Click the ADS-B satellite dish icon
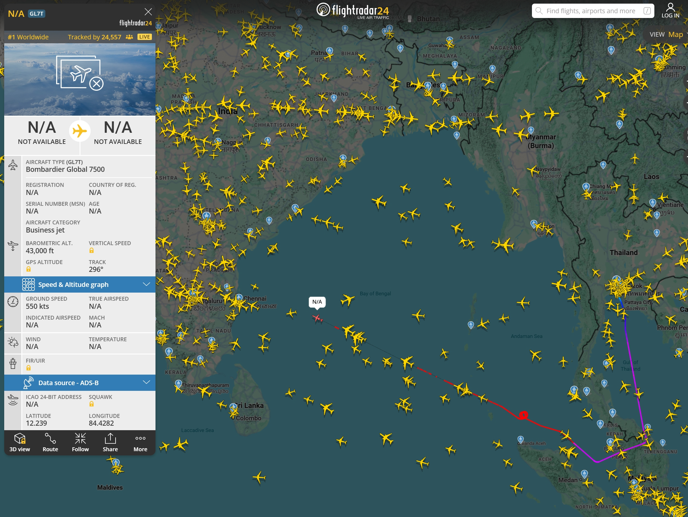Image resolution: width=688 pixels, height=517 pixels. tap(28, 382)
